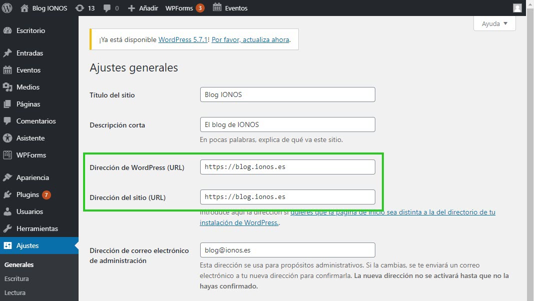Open Generales settings submenu
The height and width of the screenshot is (301, 534).
pyautogui.click(x=19, y=264)
